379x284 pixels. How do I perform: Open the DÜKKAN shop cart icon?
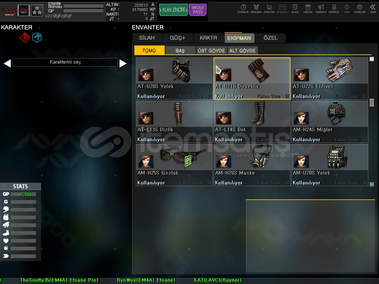pos(269,9)
